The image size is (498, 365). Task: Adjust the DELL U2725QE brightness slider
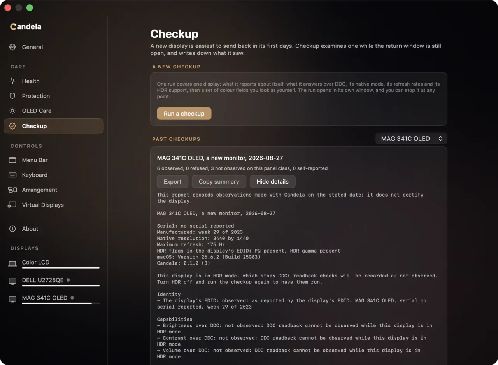[61, 286]
